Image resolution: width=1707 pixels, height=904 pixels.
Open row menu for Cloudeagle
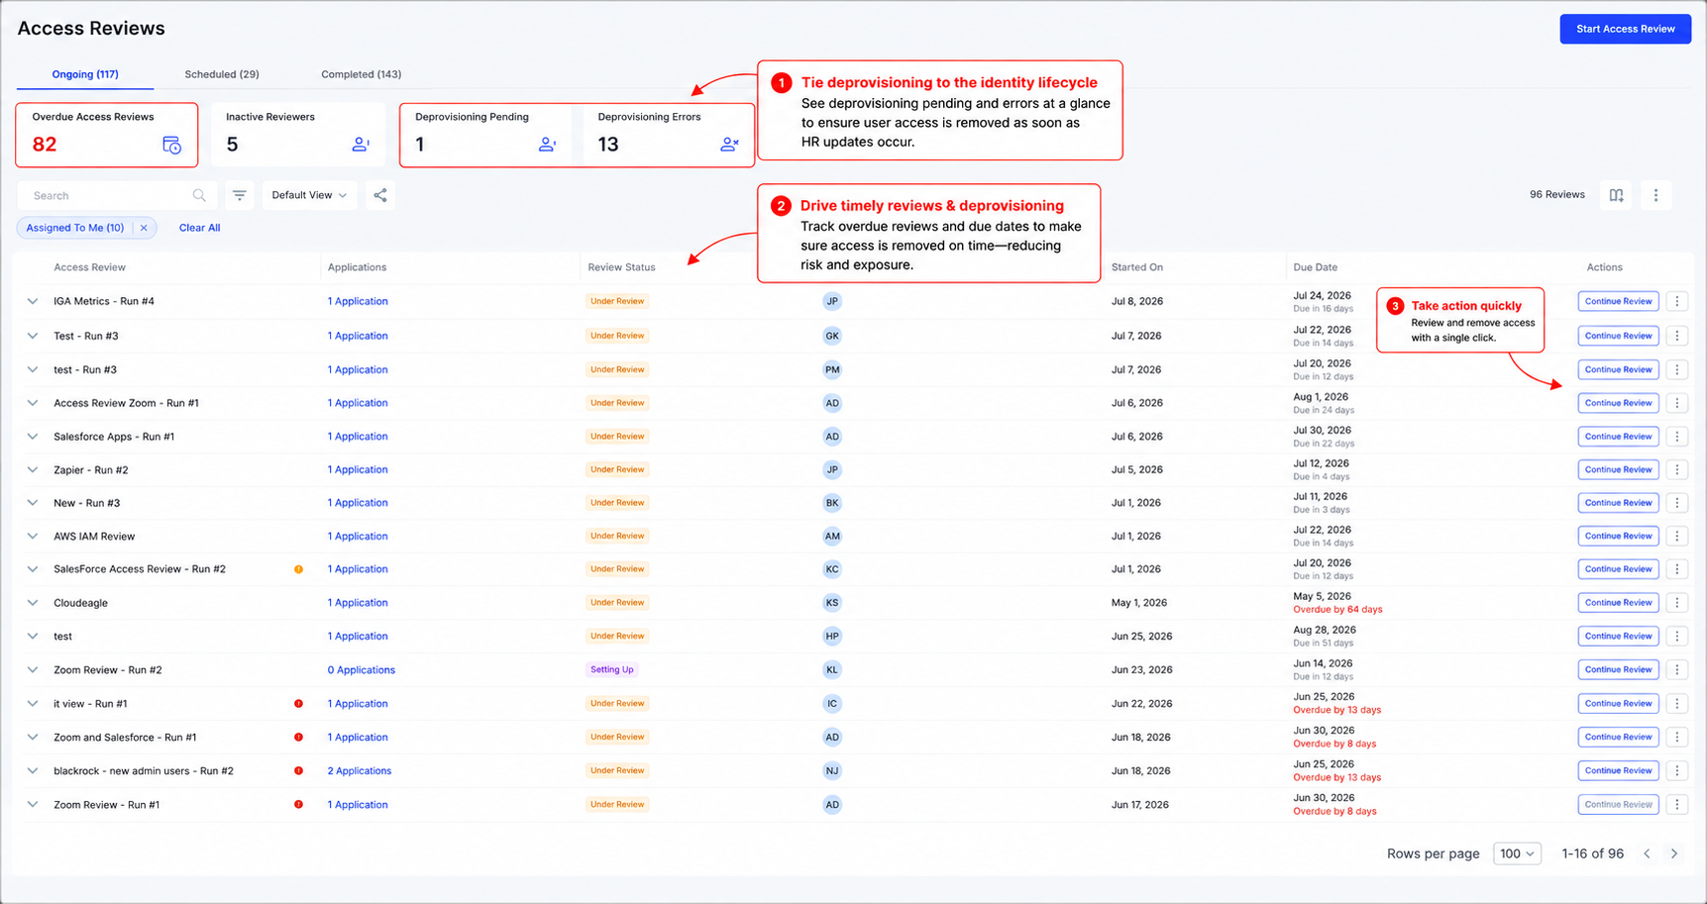click(x=1676, y=602)
